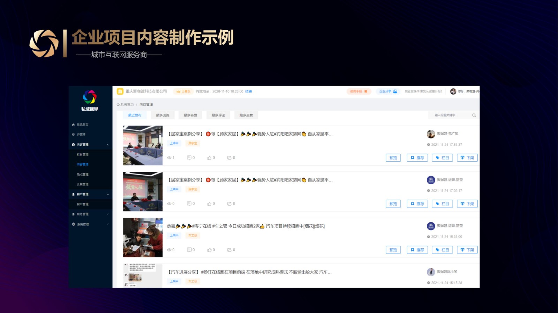Click the 私域视界 colorful logo in sidebar
The height and width of the screenshot is (313, 558).
click(x=90, y=97)
